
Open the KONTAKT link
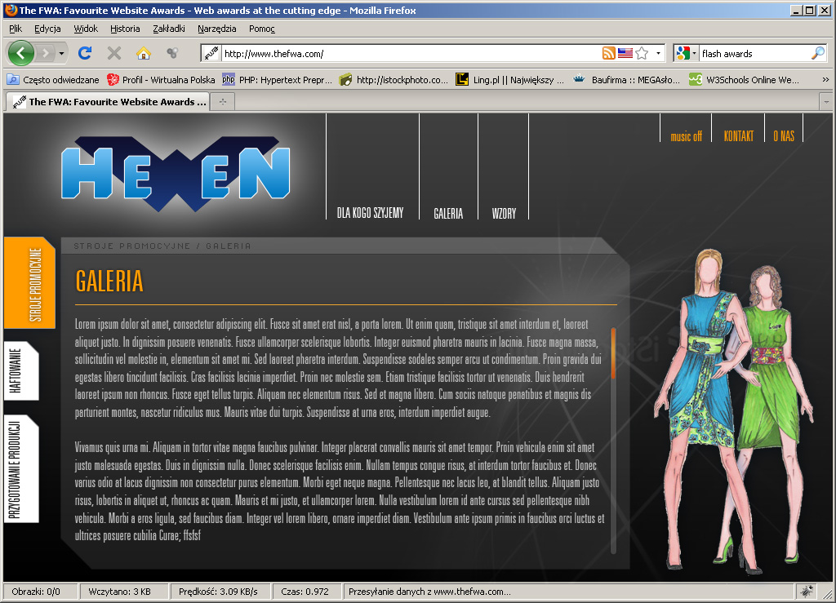[738, 136]
